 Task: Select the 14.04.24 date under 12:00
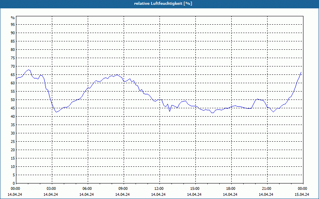click(x=158, y=194)
